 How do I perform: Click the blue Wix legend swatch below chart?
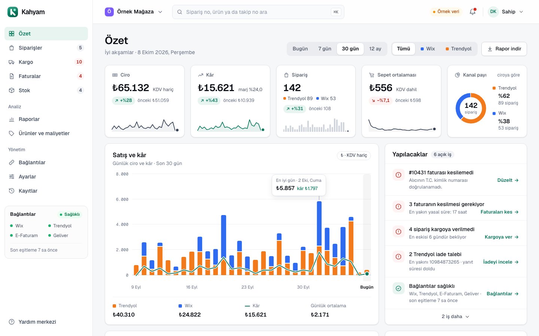[x=180, y=306]
